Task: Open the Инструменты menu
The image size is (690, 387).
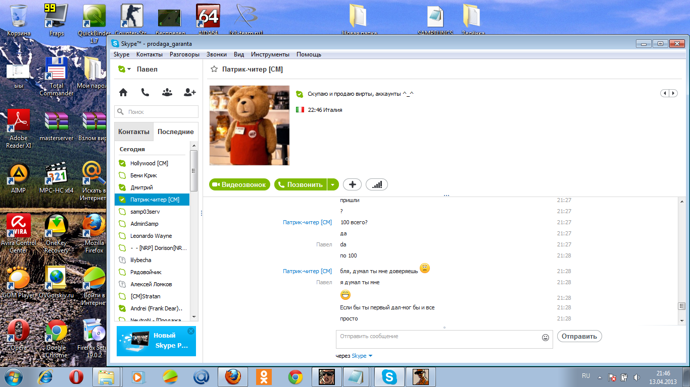Action: pos(270,54)
